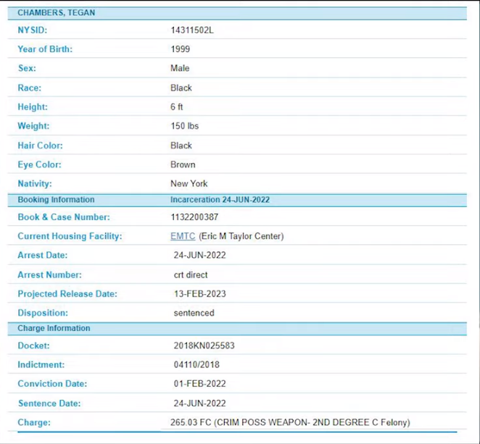The width and height of the screenshot is (480, 444).
Task: Select the Weight value 150 lbs
Action: (185, 126)
